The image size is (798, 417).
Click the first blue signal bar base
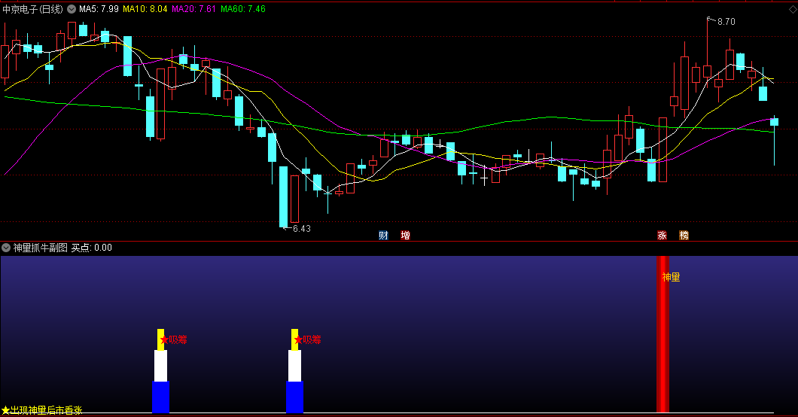[x=161, y=397]
